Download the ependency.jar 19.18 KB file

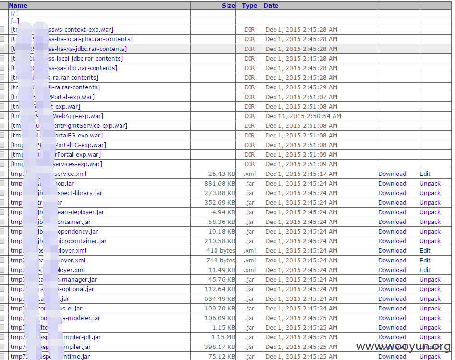[392, 231]
